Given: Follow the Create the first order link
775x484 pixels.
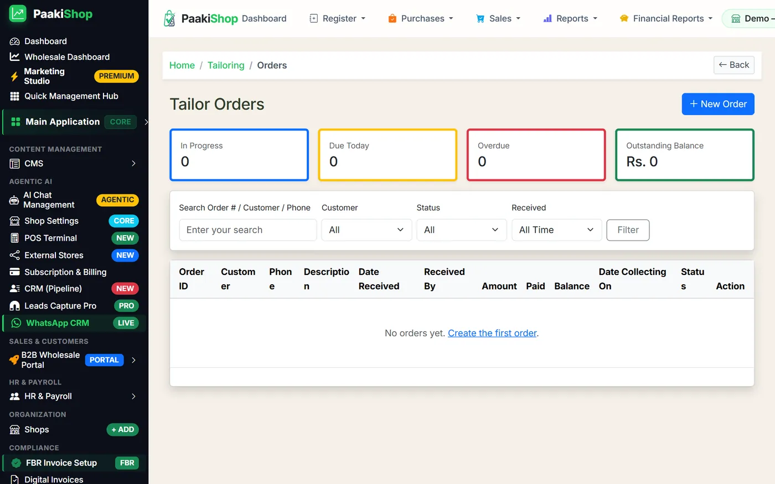Looking at the screenshot, I should tap(492, 333).
